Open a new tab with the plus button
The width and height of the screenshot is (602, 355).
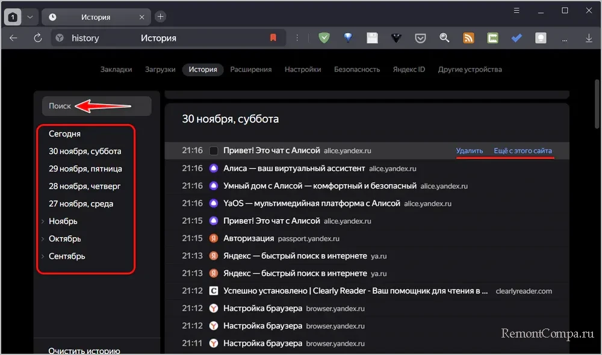(x=161, y=16)
